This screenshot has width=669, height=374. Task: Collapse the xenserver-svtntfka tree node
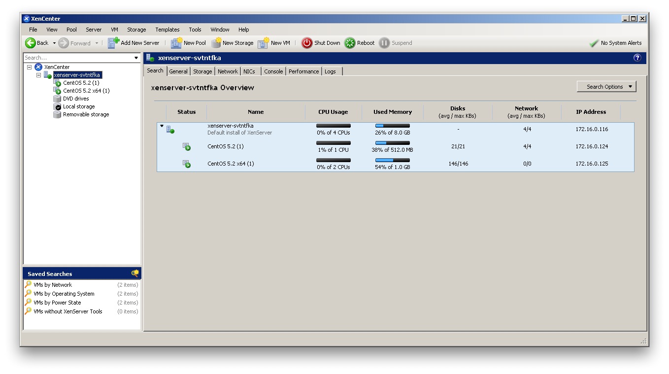click(x=38, y=75)
